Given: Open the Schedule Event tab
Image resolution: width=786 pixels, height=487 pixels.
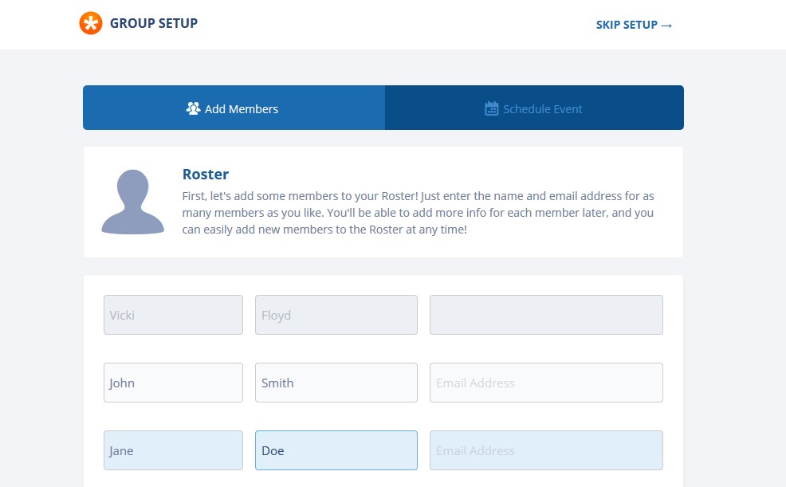Looking at the screenshot, I should pyautogui.click(x=534, y=108).
